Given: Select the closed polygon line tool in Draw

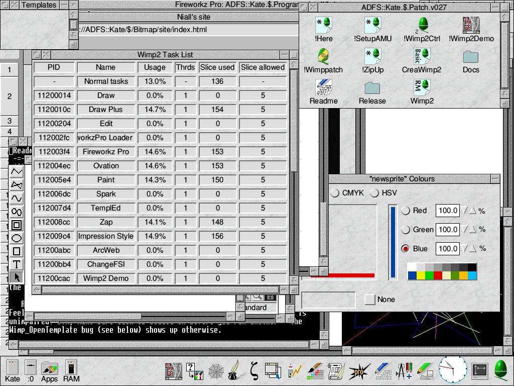Looking at the screenshot, I should click(x=17, y=185).
